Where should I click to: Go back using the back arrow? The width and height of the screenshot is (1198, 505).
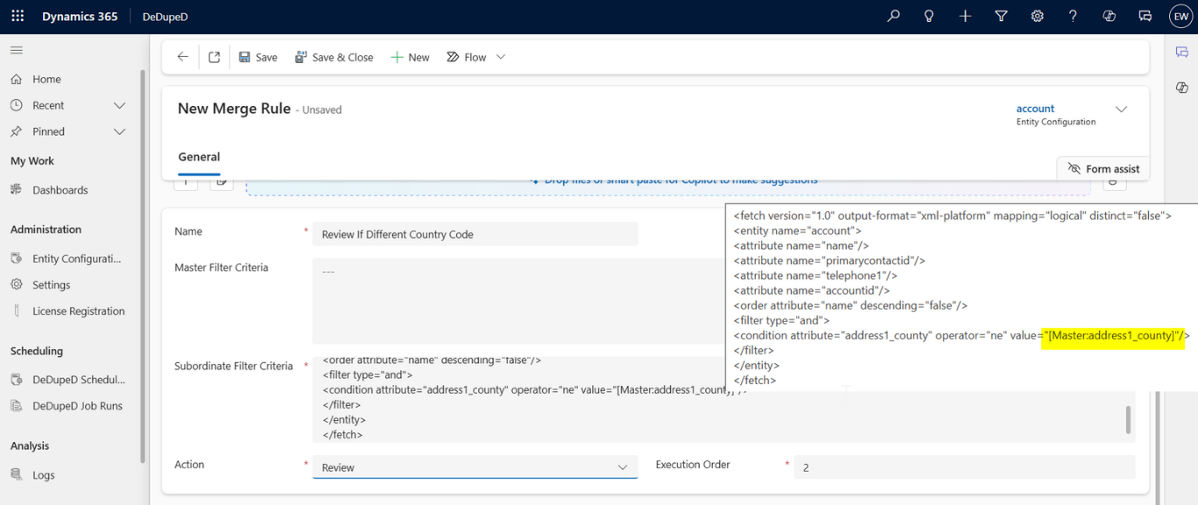click(x=182, y=57)
